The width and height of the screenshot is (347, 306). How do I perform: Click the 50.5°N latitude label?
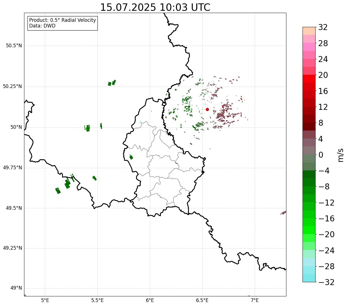click(14, 46)
